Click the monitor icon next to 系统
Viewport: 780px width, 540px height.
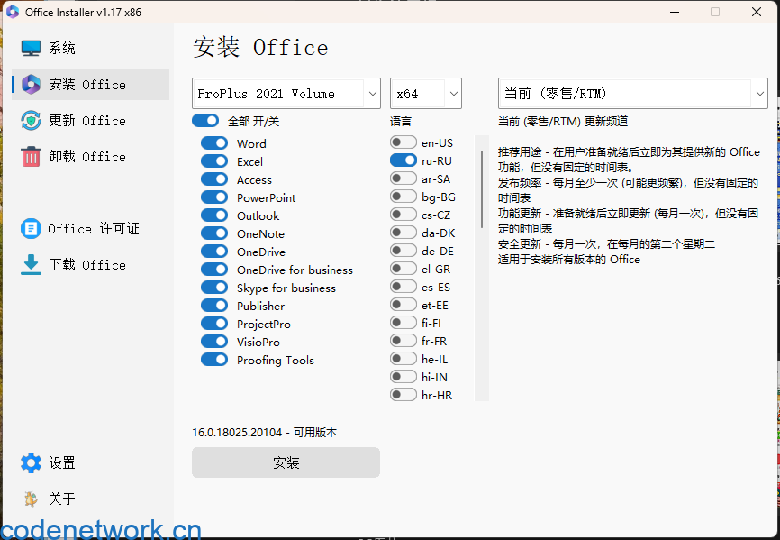click(31, 49)
